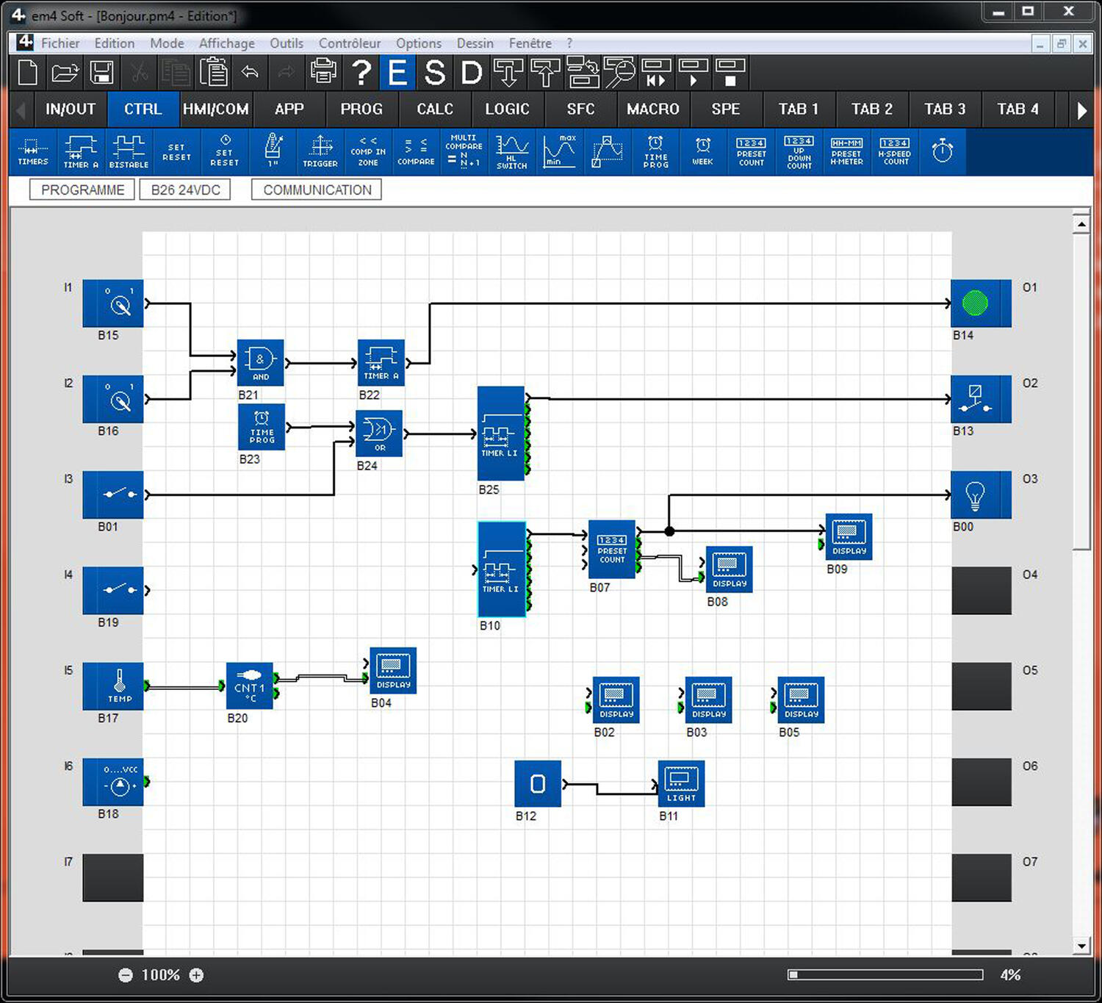Open the Print icon in the toolbar
This screenshot has width=1102, height=1003.
coord(323,72)
